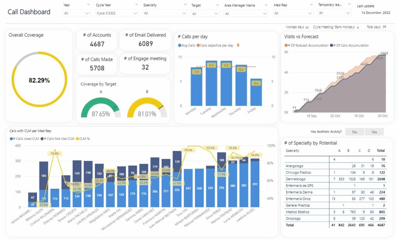Open the Year filter dropdown
398x241 pixels.
[77, 13]
